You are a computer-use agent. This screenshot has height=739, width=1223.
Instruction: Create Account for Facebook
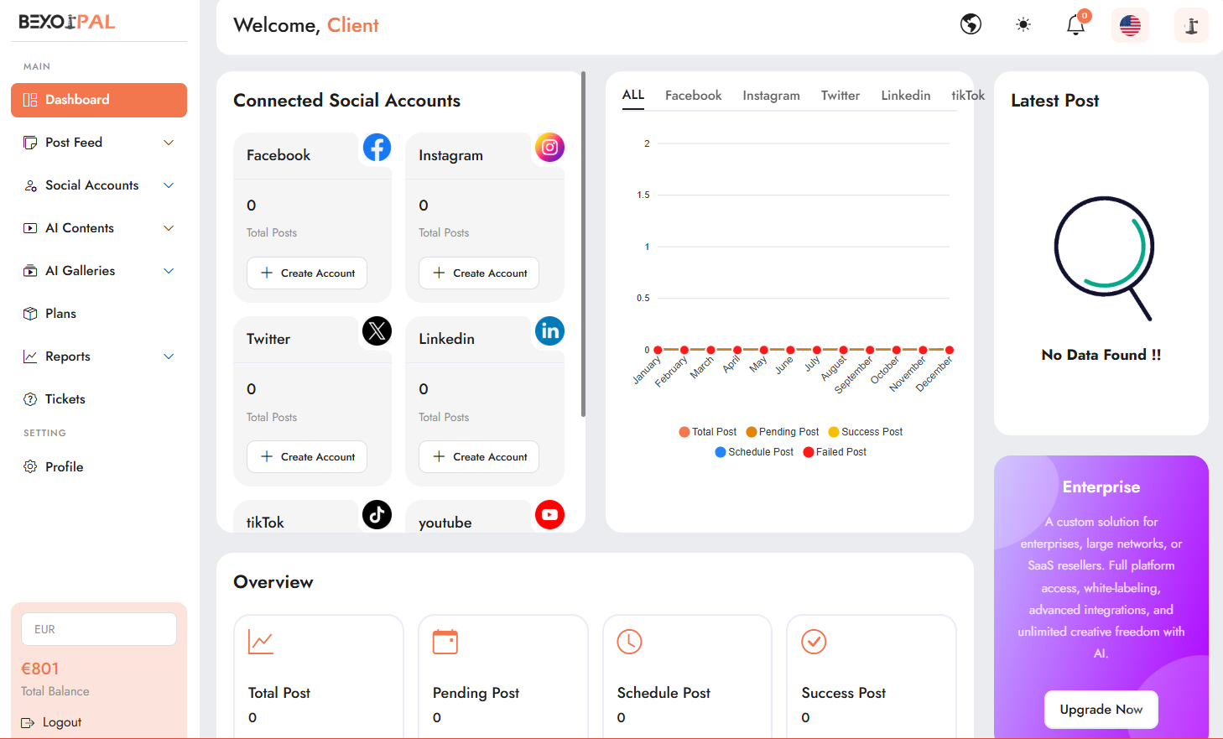pos(307,273)
